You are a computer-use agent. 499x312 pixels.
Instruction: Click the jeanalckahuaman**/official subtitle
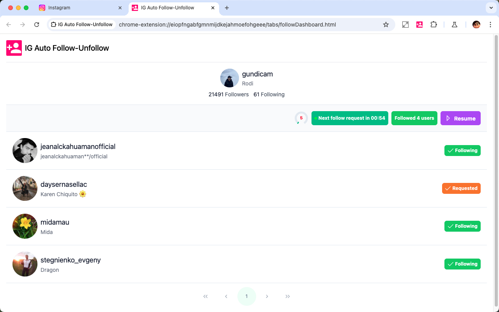click(74, 156)
